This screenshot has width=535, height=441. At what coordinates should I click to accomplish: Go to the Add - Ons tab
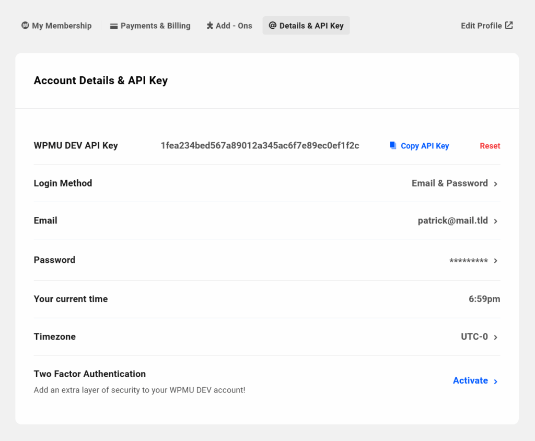(x=229, y=26)
